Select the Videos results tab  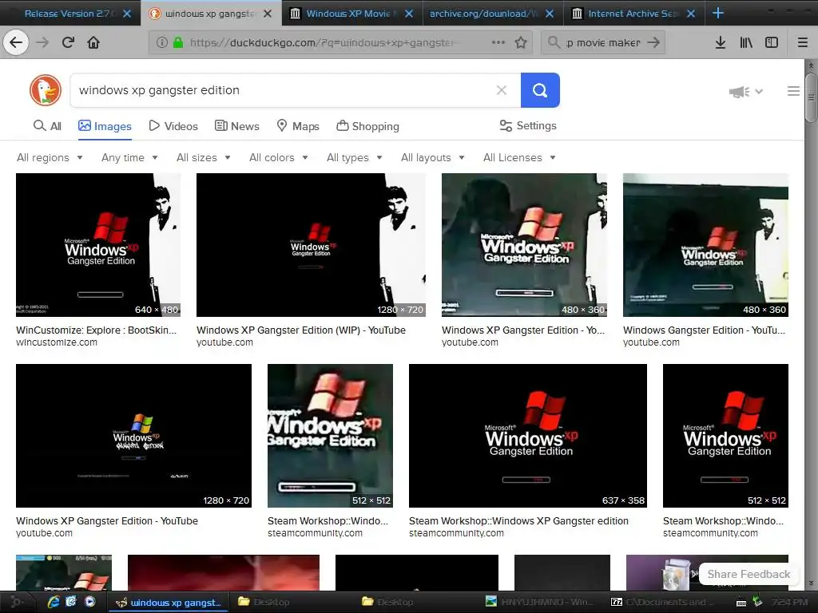173,126
